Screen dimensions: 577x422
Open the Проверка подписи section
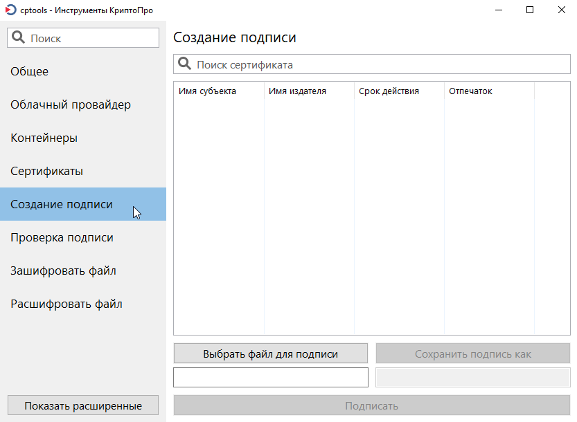[62, 237]
